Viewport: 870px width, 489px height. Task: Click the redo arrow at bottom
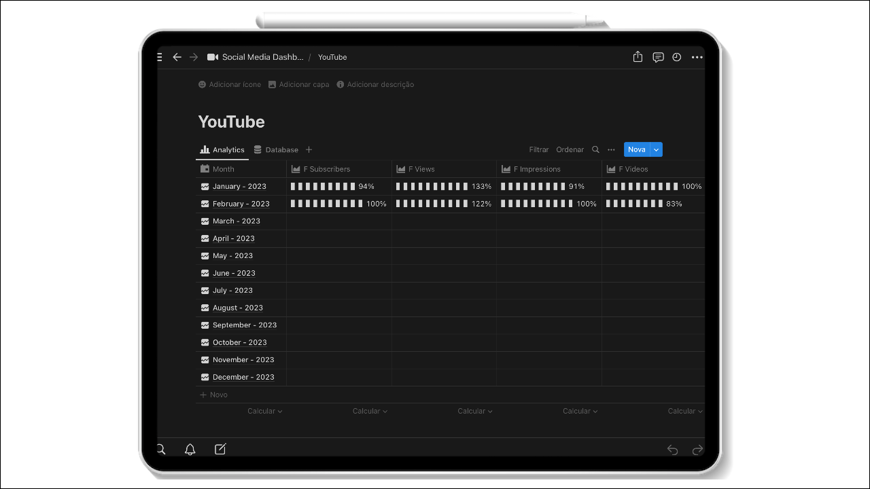[697, 450]
